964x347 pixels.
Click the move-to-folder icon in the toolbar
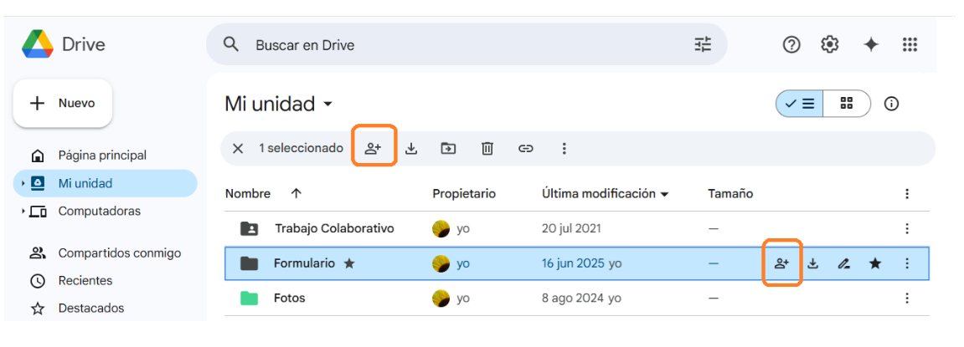[449, 148]
